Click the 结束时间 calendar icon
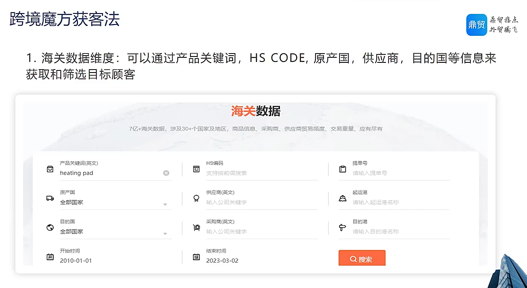This screenshot has width=527, height=288. tap(196, 257)
